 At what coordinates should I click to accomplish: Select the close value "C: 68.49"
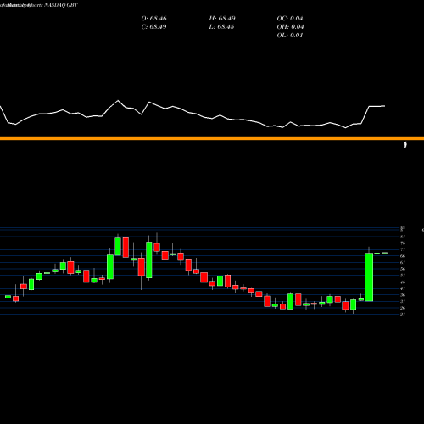[x=153, y=27]
